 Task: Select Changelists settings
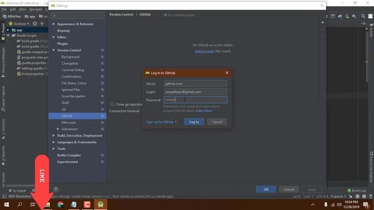pos(70,64)
